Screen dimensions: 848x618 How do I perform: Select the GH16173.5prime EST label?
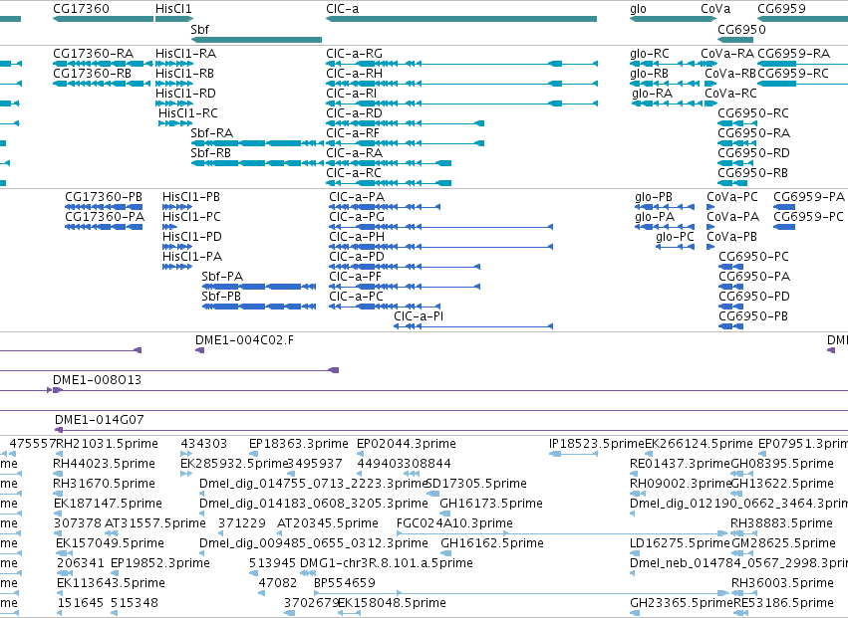coord(491,504)
